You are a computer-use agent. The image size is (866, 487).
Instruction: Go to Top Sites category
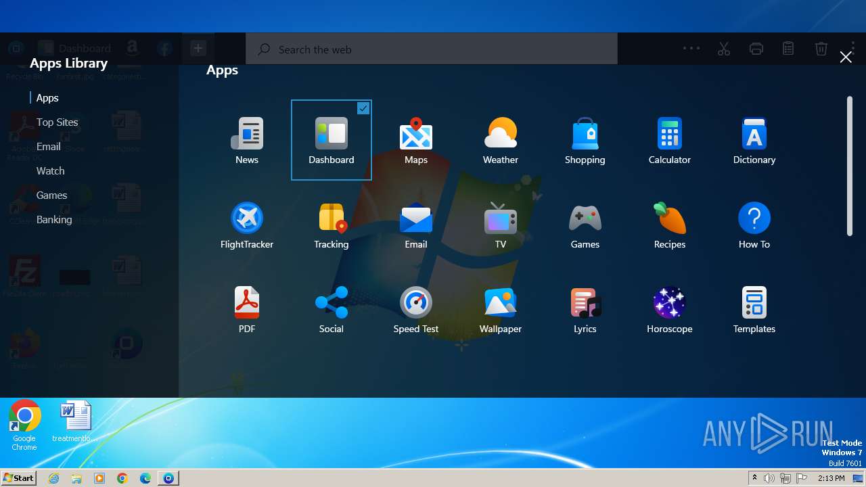(x=57, y=122)
